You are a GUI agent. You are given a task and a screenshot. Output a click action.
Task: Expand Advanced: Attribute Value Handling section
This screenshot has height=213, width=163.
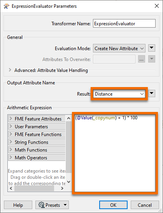[x=10, y=70]
